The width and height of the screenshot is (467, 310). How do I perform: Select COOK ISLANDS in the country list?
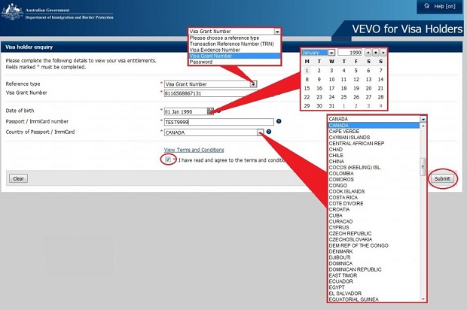tap(374, 191)
